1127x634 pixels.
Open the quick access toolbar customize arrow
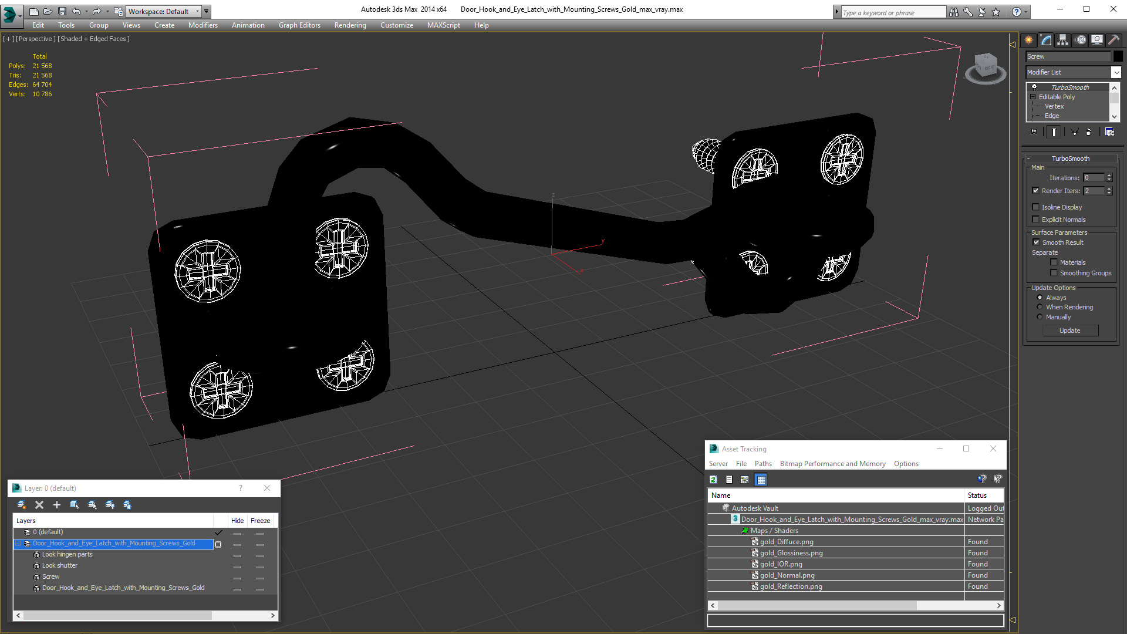tap(206, 11)
